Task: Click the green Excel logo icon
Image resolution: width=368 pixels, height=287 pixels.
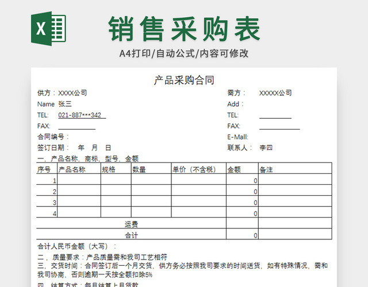Action: tap(48, 28)
